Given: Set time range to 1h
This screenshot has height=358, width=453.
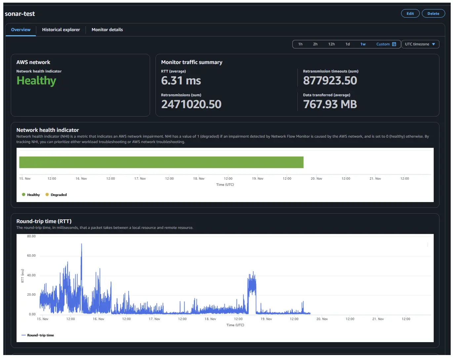Looking at the screenshot, I should [x=300, y=44].
